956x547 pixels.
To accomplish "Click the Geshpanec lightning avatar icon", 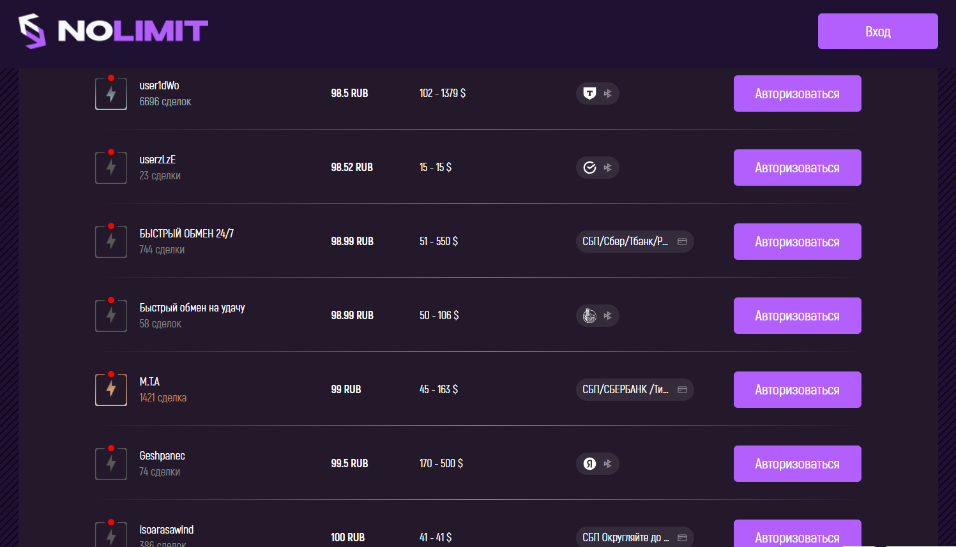I will [x=111, y=463].
